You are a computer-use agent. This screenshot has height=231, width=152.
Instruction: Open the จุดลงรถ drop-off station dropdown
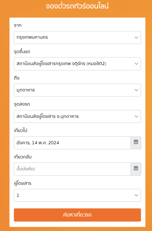pos(77,116)
